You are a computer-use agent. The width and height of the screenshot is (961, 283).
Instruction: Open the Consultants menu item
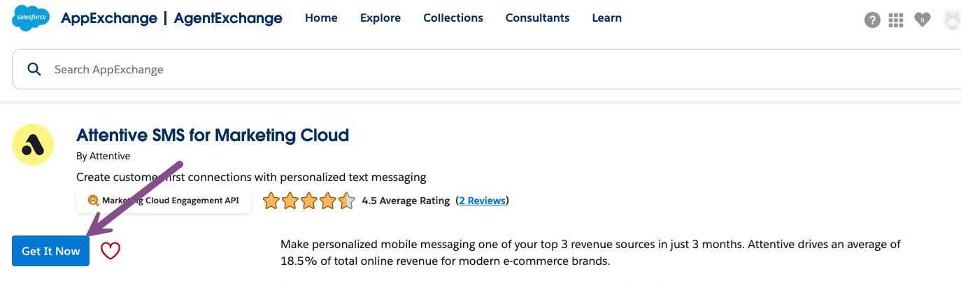point(537,18)
